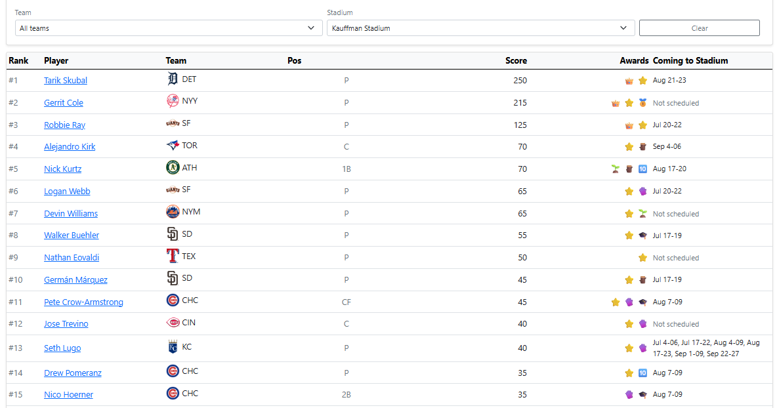Click the blue 10 badge in Drew Pomeranz's row
This screenshot has height=408, width=777.
pyautogui.click(x=642, y=373)
